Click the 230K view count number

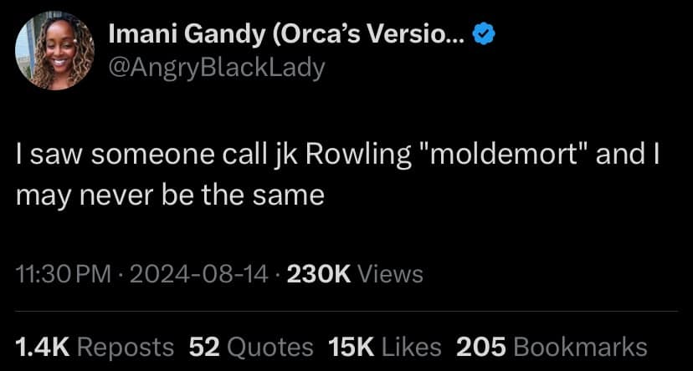pos(319,273)
